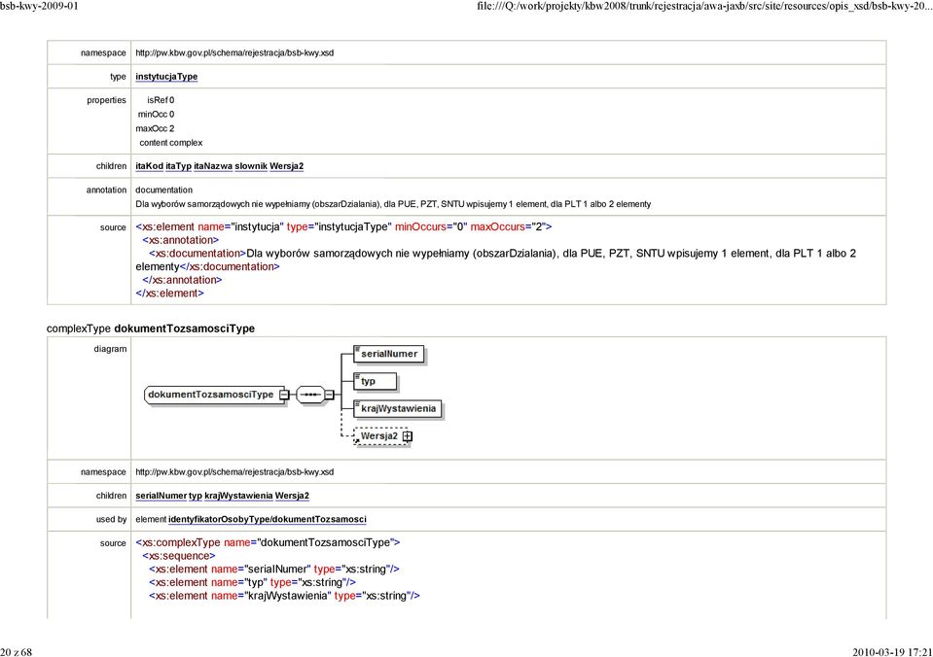933x657 pixels.
Task: Expand the Wersja2 diagram node plus box
Action: coord(408,436)
